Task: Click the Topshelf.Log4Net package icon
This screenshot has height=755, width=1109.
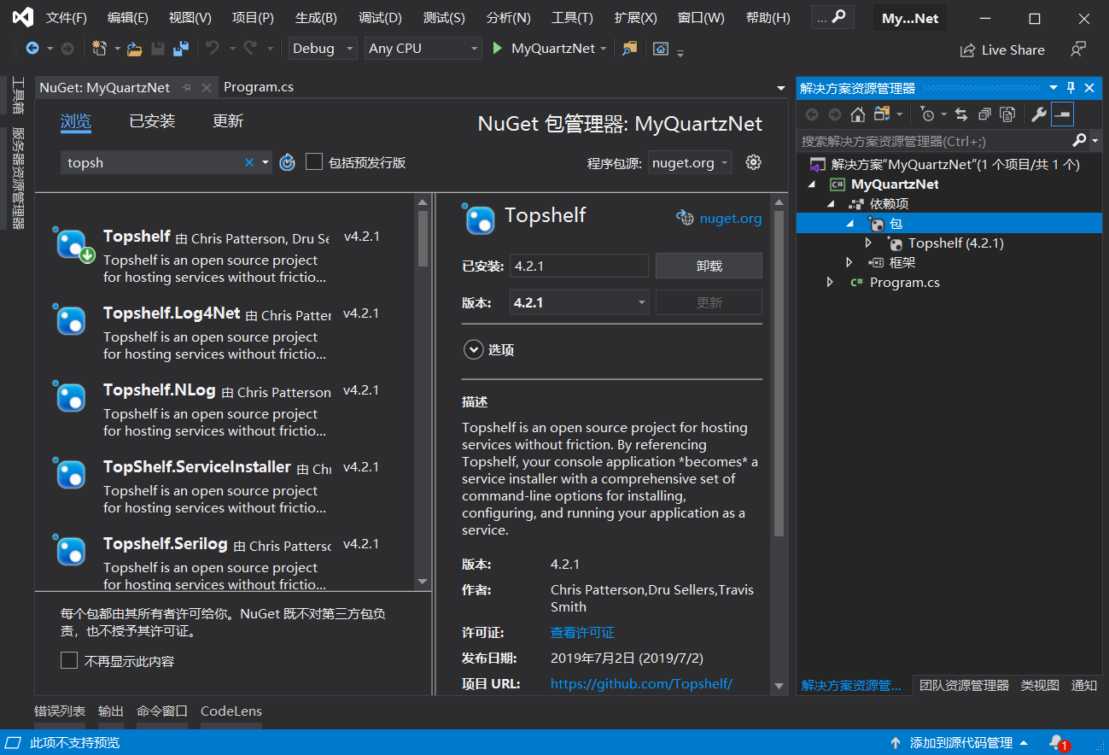Action: tap(71, 320)
